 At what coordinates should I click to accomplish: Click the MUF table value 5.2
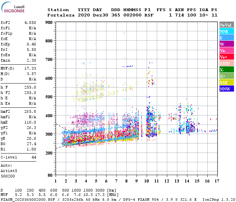[18, 195]
